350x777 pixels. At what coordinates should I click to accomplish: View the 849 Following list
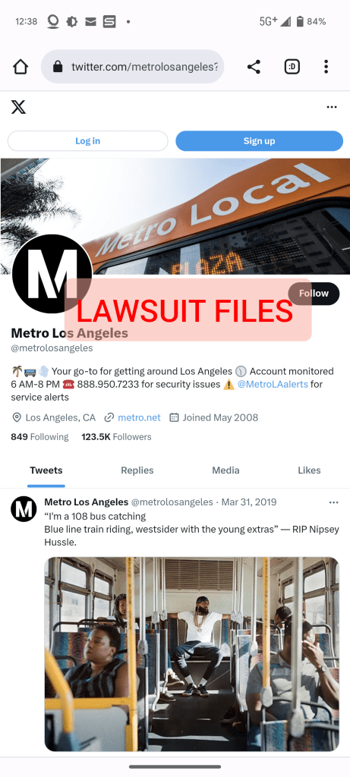pos(39,436)
